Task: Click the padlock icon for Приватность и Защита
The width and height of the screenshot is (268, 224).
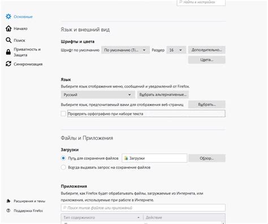Action: coord(8,52)
